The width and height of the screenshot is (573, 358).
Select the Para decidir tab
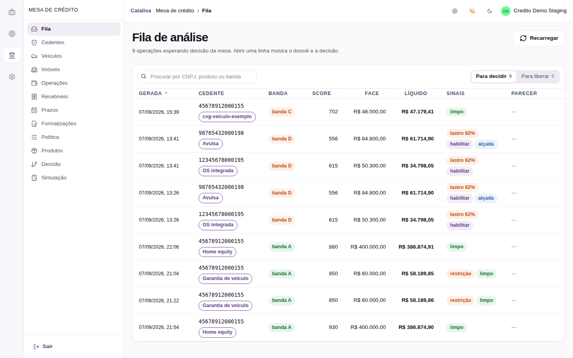click(x=494, y=76)
